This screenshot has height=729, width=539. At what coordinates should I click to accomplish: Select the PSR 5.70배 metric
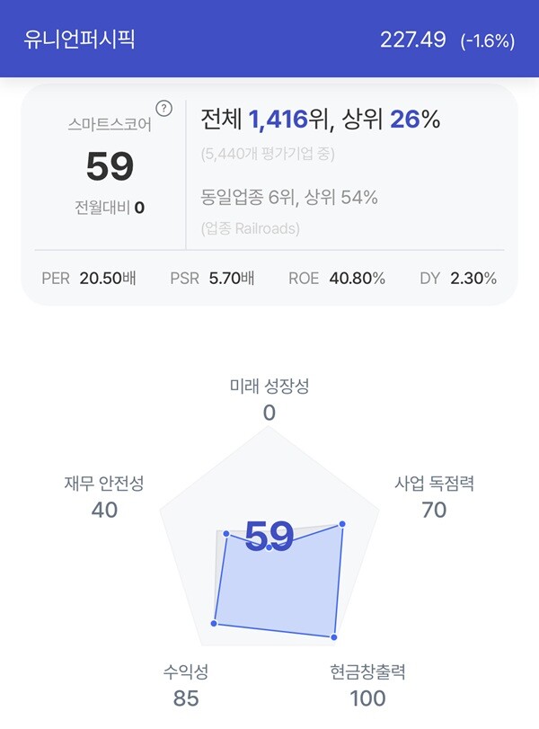(x=212, y=278)
